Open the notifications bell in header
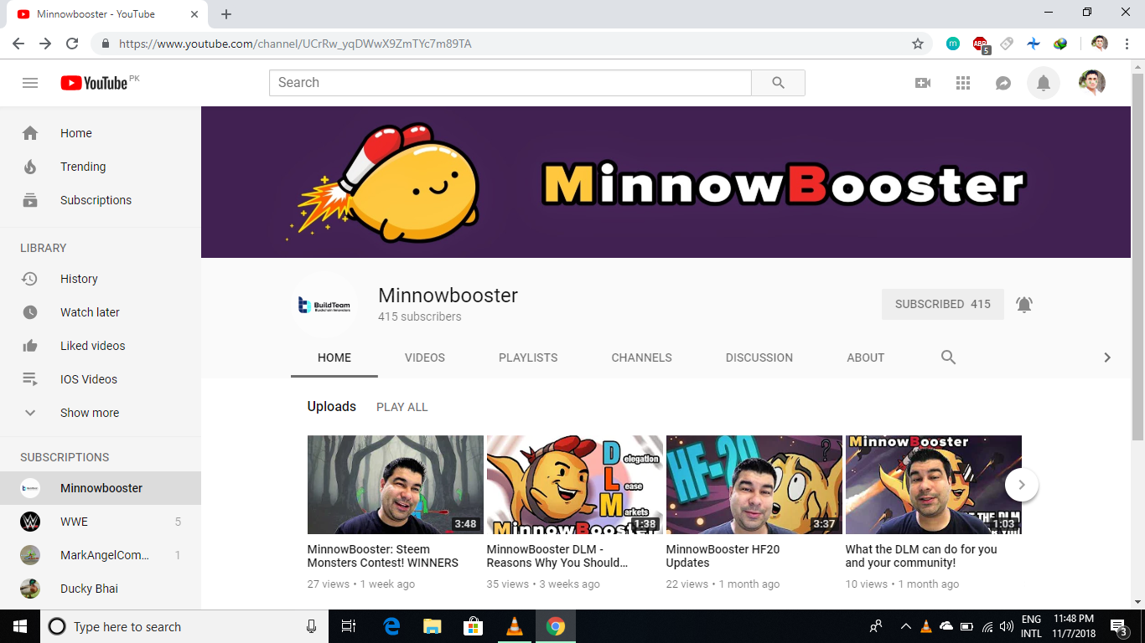The image size is (1145, 643). (1044, 83)
